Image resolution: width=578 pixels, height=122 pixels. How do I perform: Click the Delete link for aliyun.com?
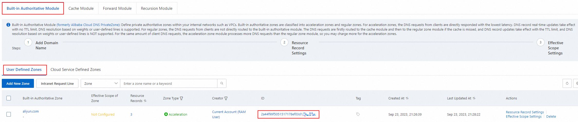coord(551,117)
